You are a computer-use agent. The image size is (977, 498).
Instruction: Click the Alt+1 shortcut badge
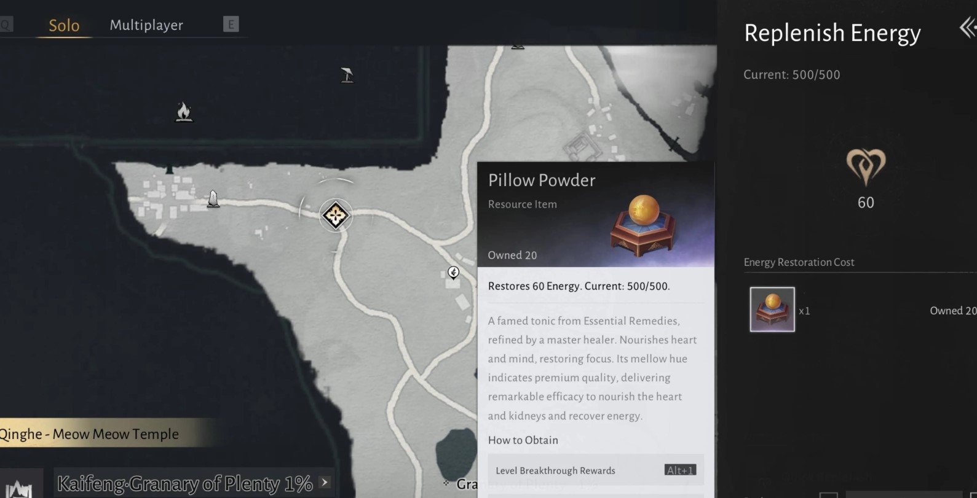[x=680, y=470]
